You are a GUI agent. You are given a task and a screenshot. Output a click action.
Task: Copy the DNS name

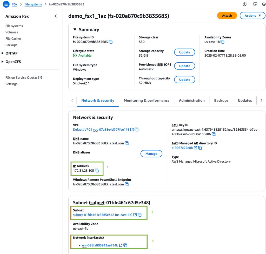(127, 143)
